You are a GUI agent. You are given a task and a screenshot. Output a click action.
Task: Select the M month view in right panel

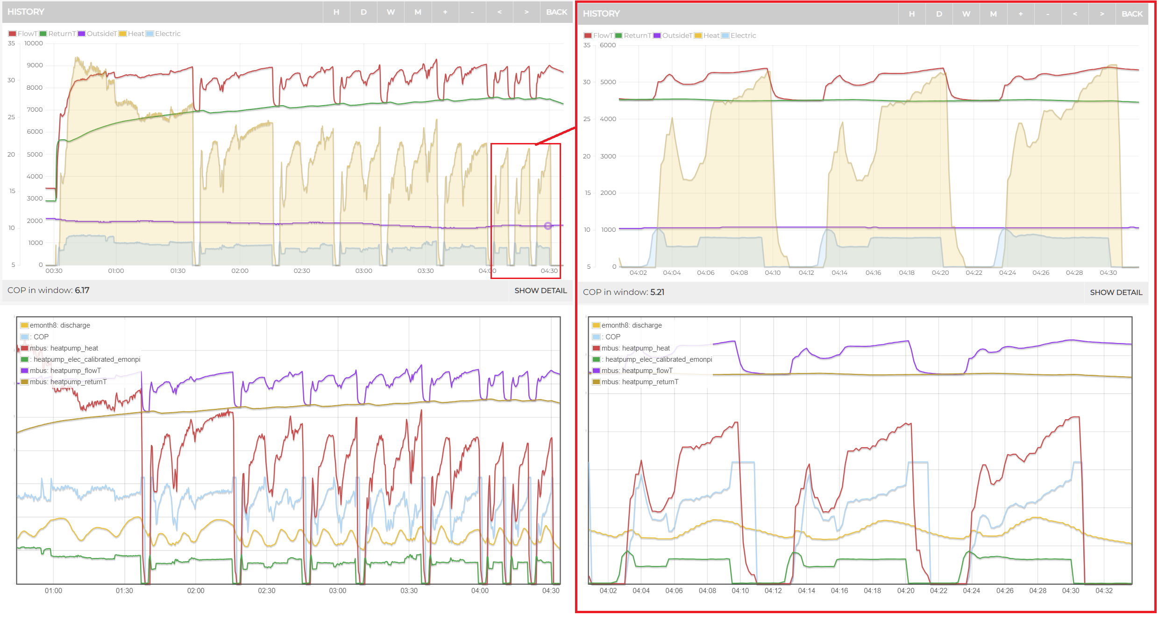[x=993, y=14]
